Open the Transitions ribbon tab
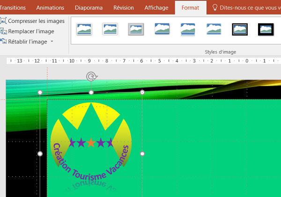Image resolution: width=281 pixels, height=197 pixels. pos(12,7)
